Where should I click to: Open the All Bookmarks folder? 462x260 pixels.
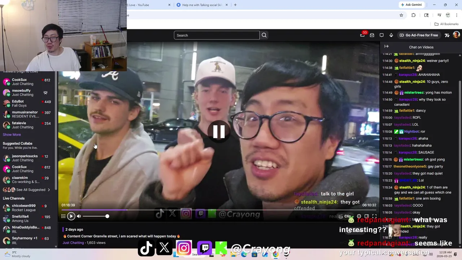[446, 24]
